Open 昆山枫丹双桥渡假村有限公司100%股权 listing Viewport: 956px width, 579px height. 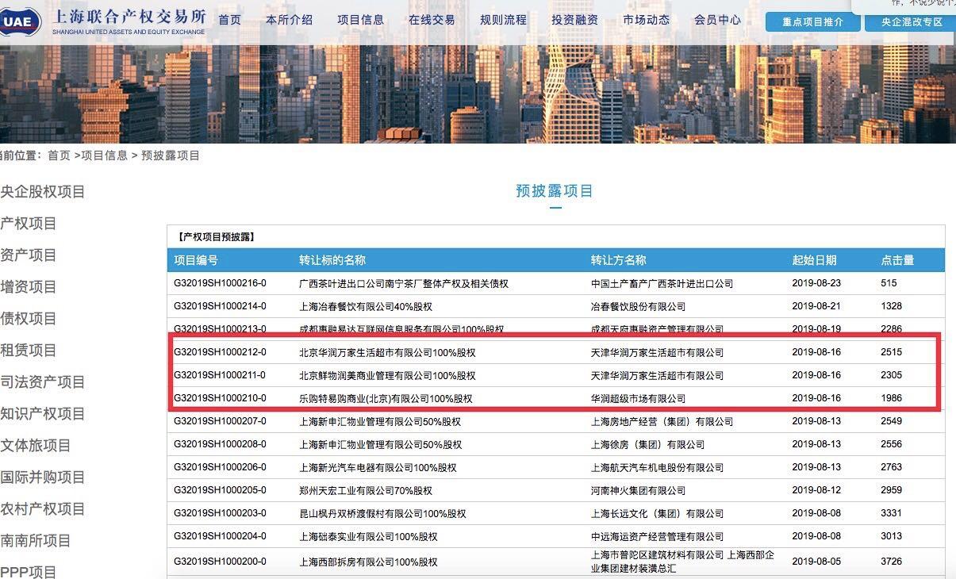click(382, 513)
